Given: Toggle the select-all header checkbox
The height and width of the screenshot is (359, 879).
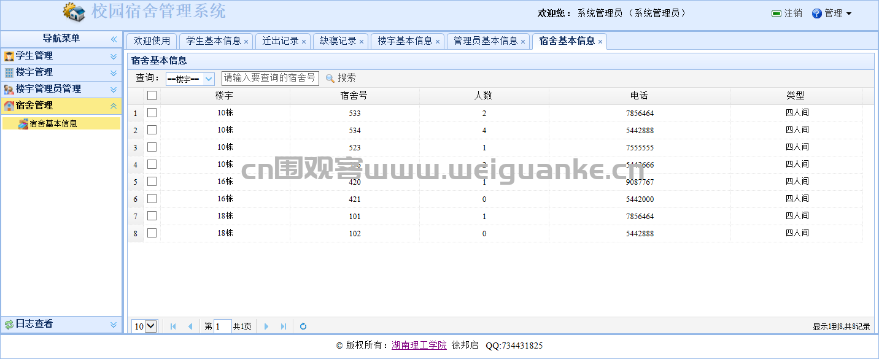Looking at the screenshot, I should [x=152, y=96].
